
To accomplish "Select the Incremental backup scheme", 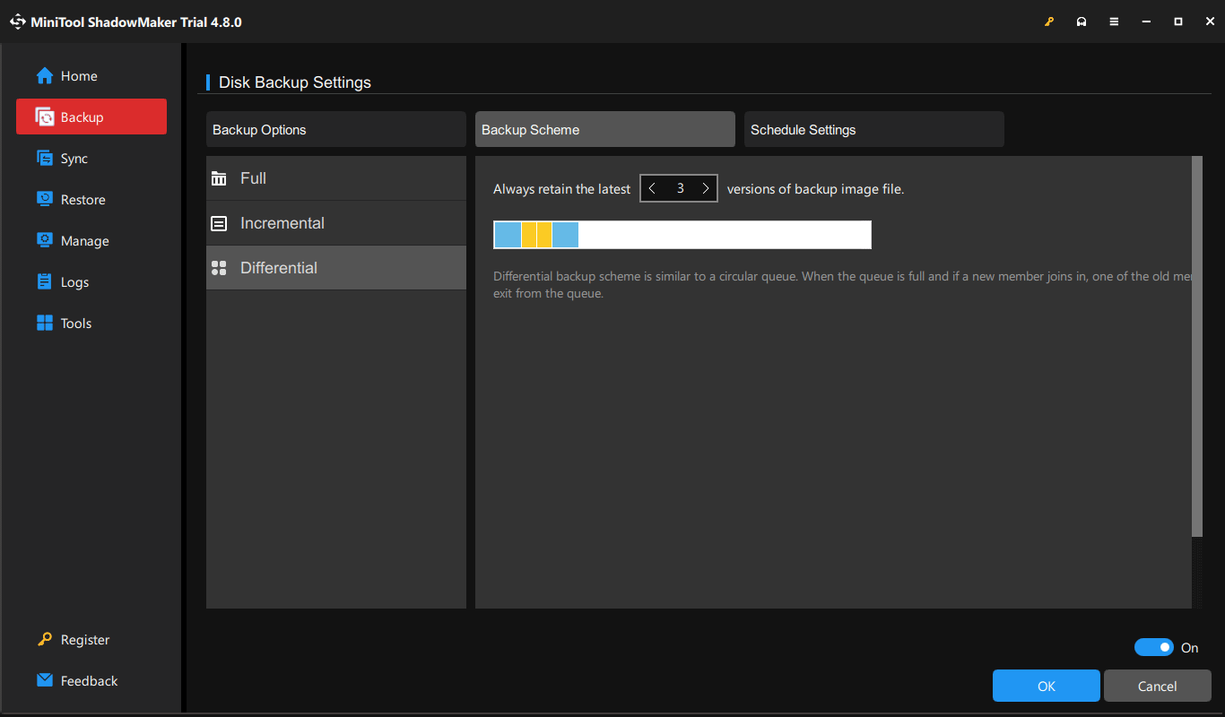I will coord(282,222).
